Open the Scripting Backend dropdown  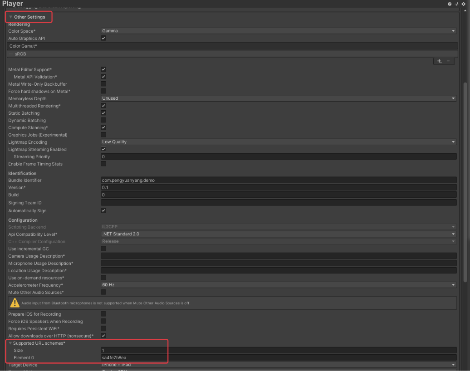coord(279,227)
